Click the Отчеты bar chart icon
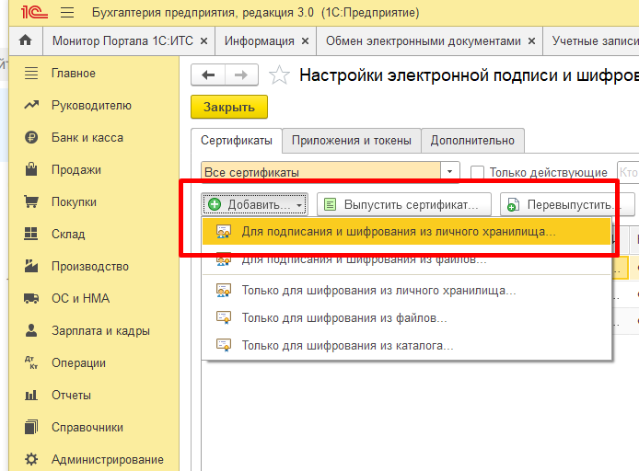The width and height of the screenshot is (639, 471). [31, 395]
